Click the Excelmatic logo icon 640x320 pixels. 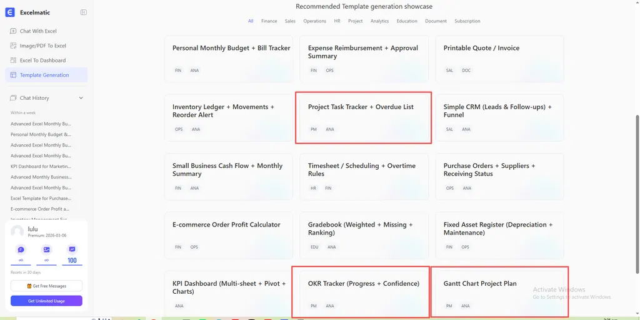[9, 12]
